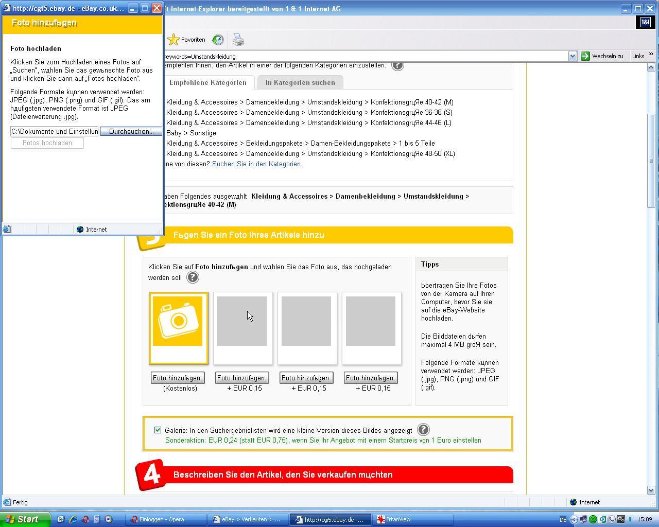
Task: Launch Opera from the quick launch bar
Action: point(85,519)
